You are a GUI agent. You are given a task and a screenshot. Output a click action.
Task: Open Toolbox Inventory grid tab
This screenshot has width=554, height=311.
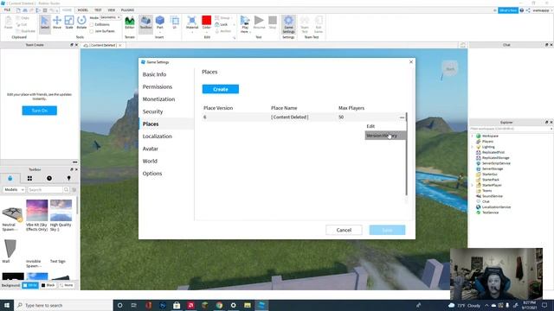(x=29, y=178)
